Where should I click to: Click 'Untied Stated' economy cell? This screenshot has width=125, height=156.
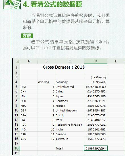pyautogui.click(x=70, y=87)
